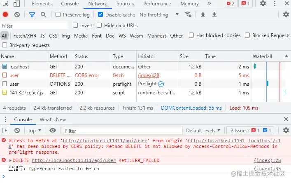Click the import HAR upload icon
The image size is (291, 183).
point(203,14)
